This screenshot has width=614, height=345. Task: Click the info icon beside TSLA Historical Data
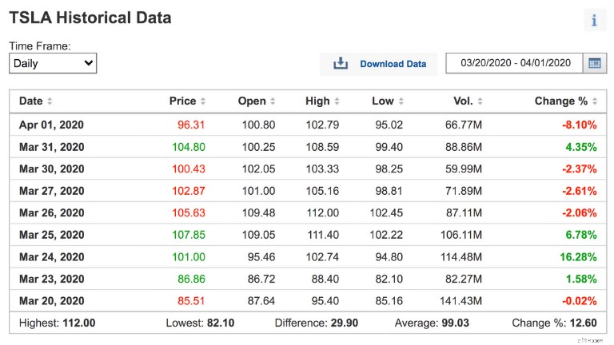595,19
